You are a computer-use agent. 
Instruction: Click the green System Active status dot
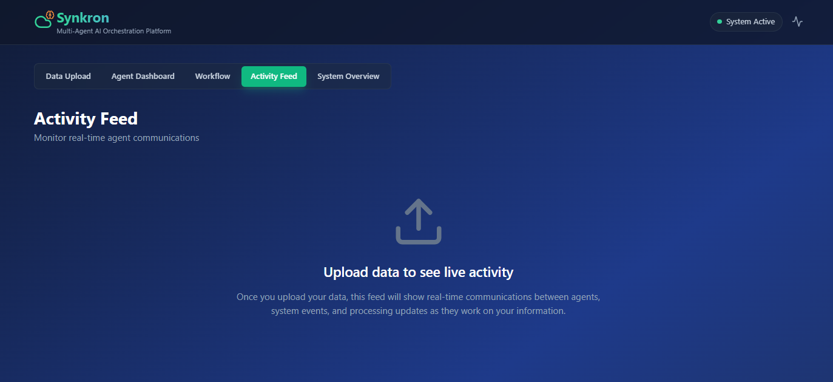(x=720, y=22)
